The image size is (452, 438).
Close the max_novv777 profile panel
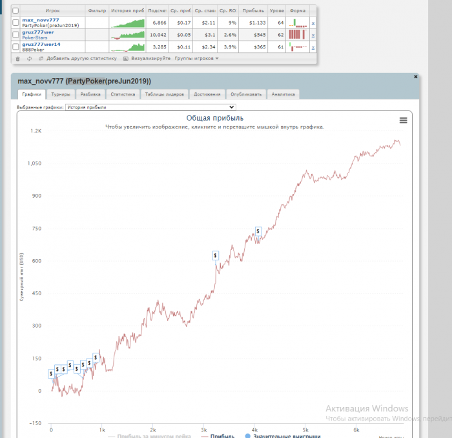point(415,77)
